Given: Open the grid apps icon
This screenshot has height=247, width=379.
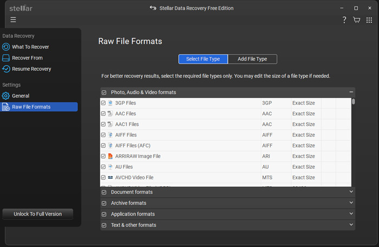Looking at the screenshot, I should click(369, 20).
